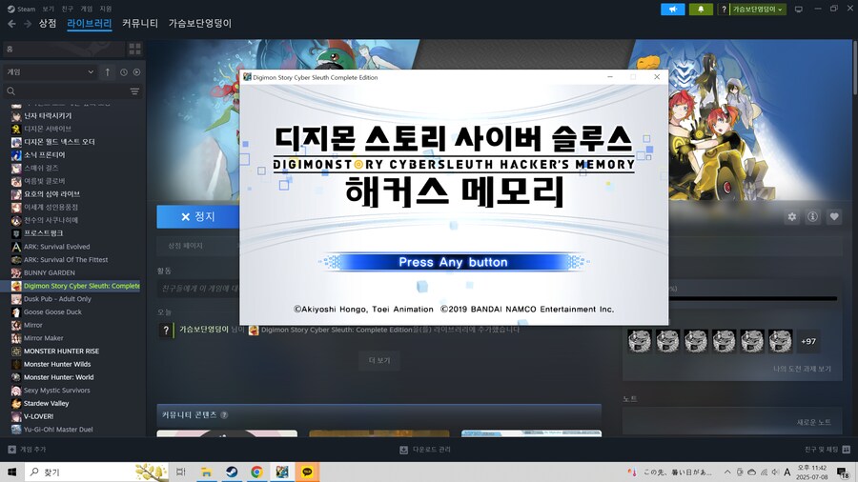Image resolution: width=858 pixels, height=482 pixels.
Task: Open Windows Start menu
Action: point(12,472)
